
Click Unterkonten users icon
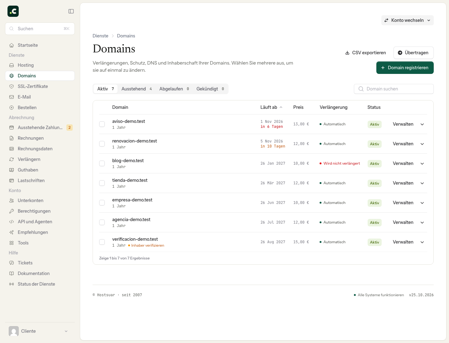pos(12,200)
